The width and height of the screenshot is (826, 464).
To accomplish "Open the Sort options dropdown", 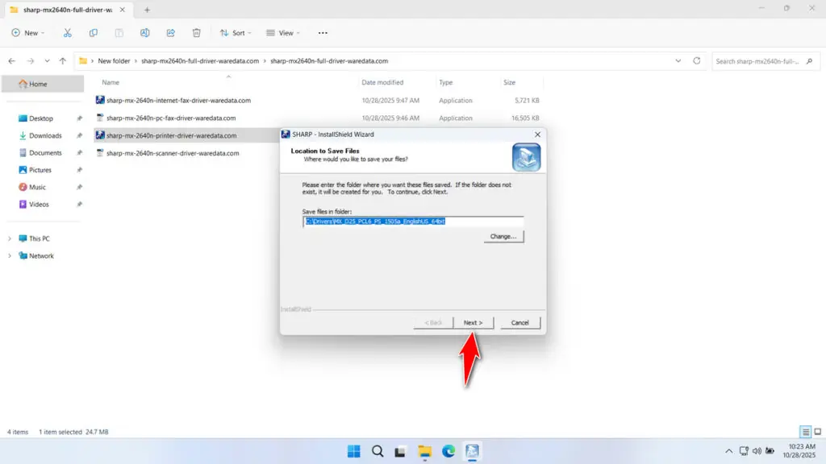I will [236, 33].
